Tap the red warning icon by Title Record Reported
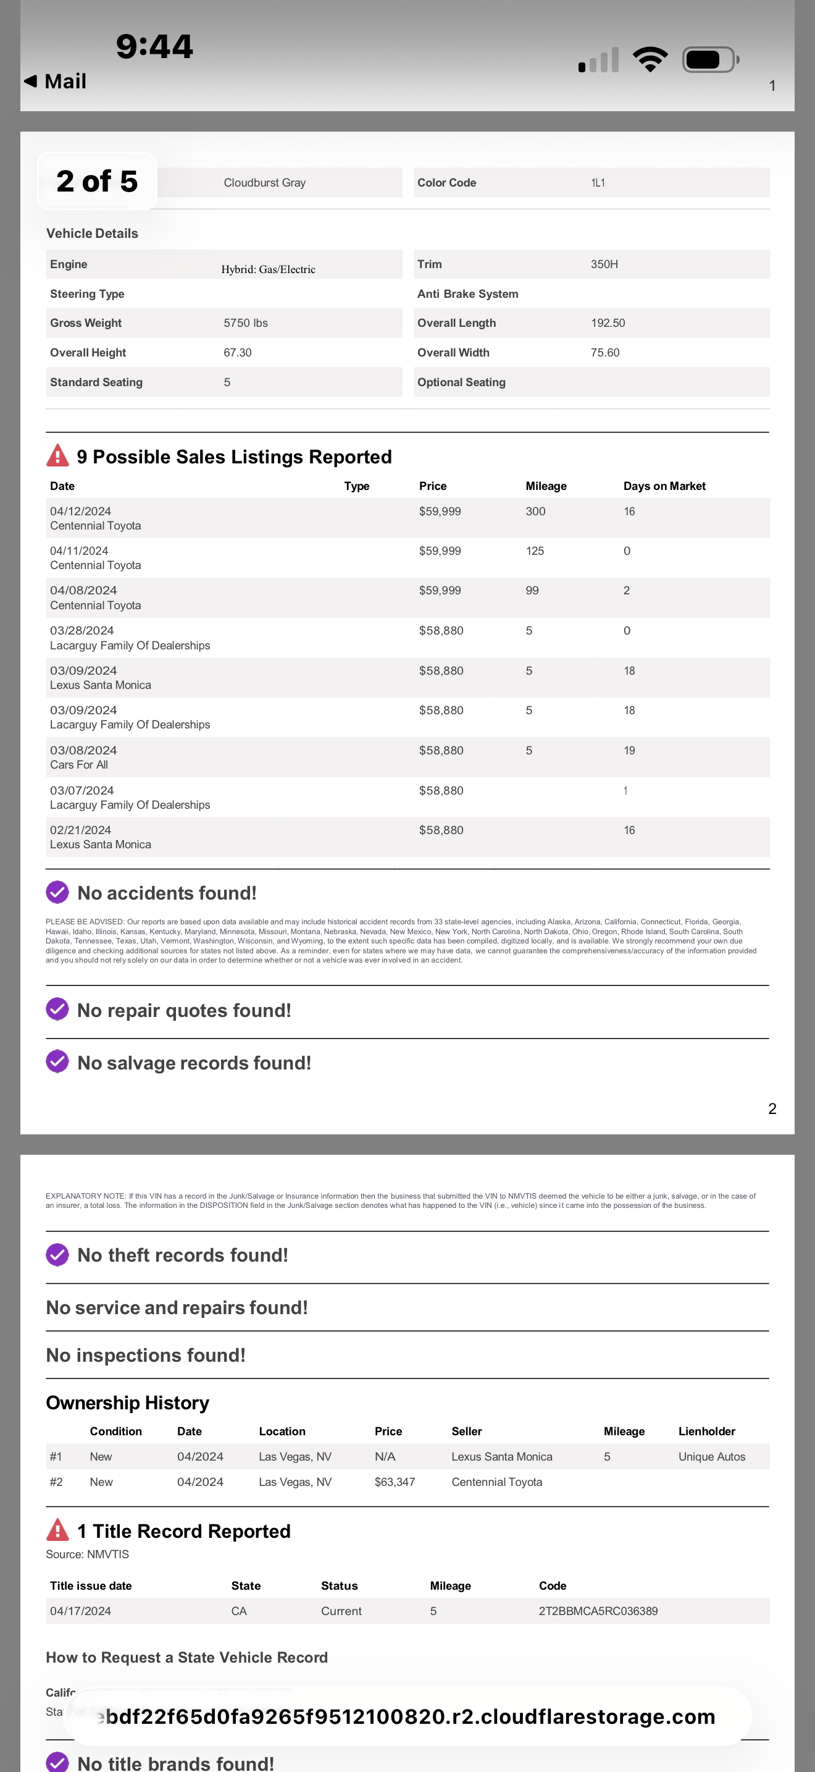The height and width of the screenshot is (1772, 815). tap(57, 1530)
